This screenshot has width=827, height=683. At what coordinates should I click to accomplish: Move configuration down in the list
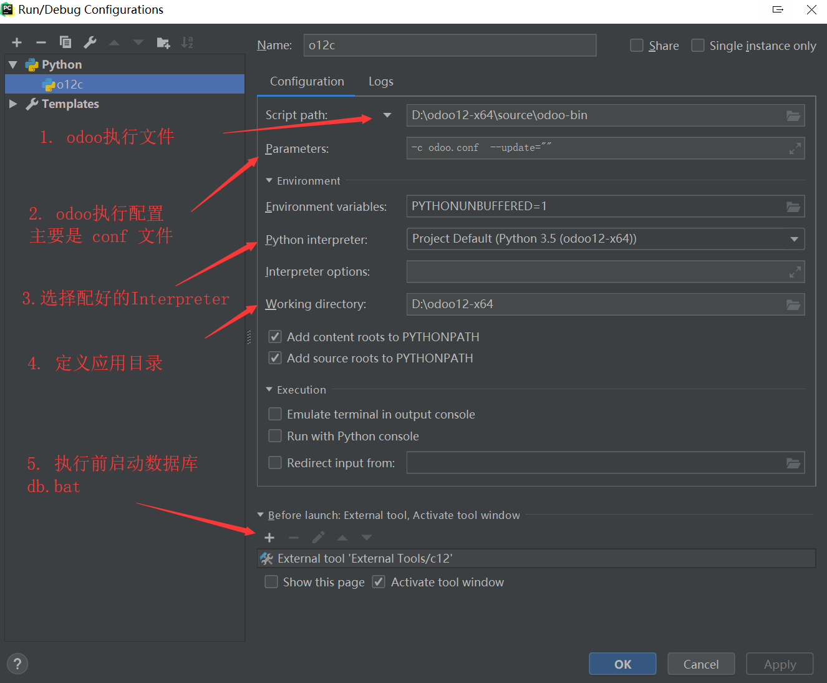pyautogui.click(x=138, y=42)
